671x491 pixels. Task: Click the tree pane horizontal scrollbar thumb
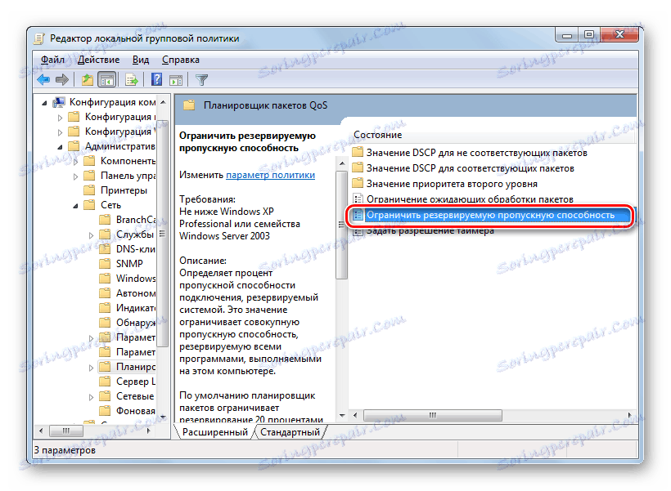(66, 431)
